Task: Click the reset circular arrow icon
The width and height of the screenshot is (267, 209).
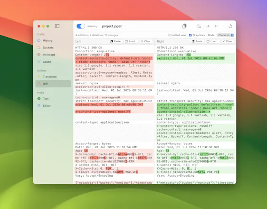Action: [x=230, y=26]
